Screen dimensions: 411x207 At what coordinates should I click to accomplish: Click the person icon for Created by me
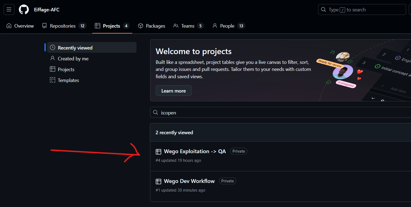(x=53, y=59)
